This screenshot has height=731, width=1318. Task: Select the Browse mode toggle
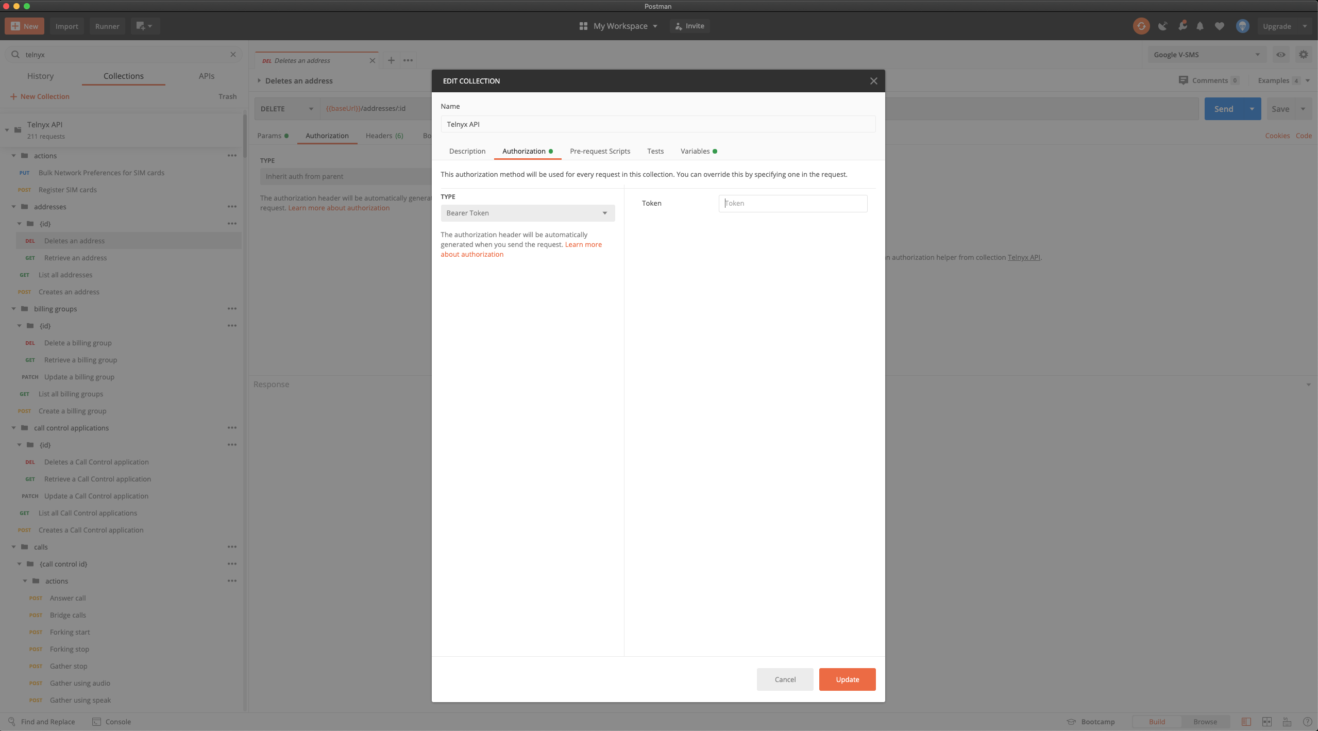1205,722
